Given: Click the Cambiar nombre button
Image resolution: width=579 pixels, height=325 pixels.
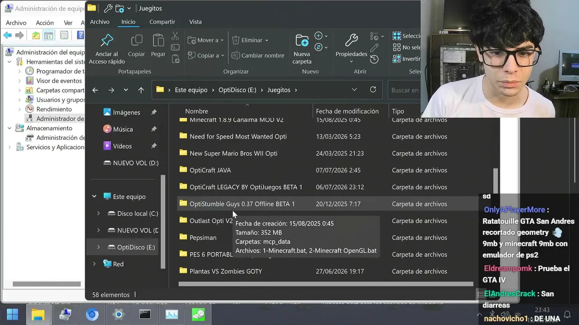Looking at the screenshot, I should [x=258, y=56].
